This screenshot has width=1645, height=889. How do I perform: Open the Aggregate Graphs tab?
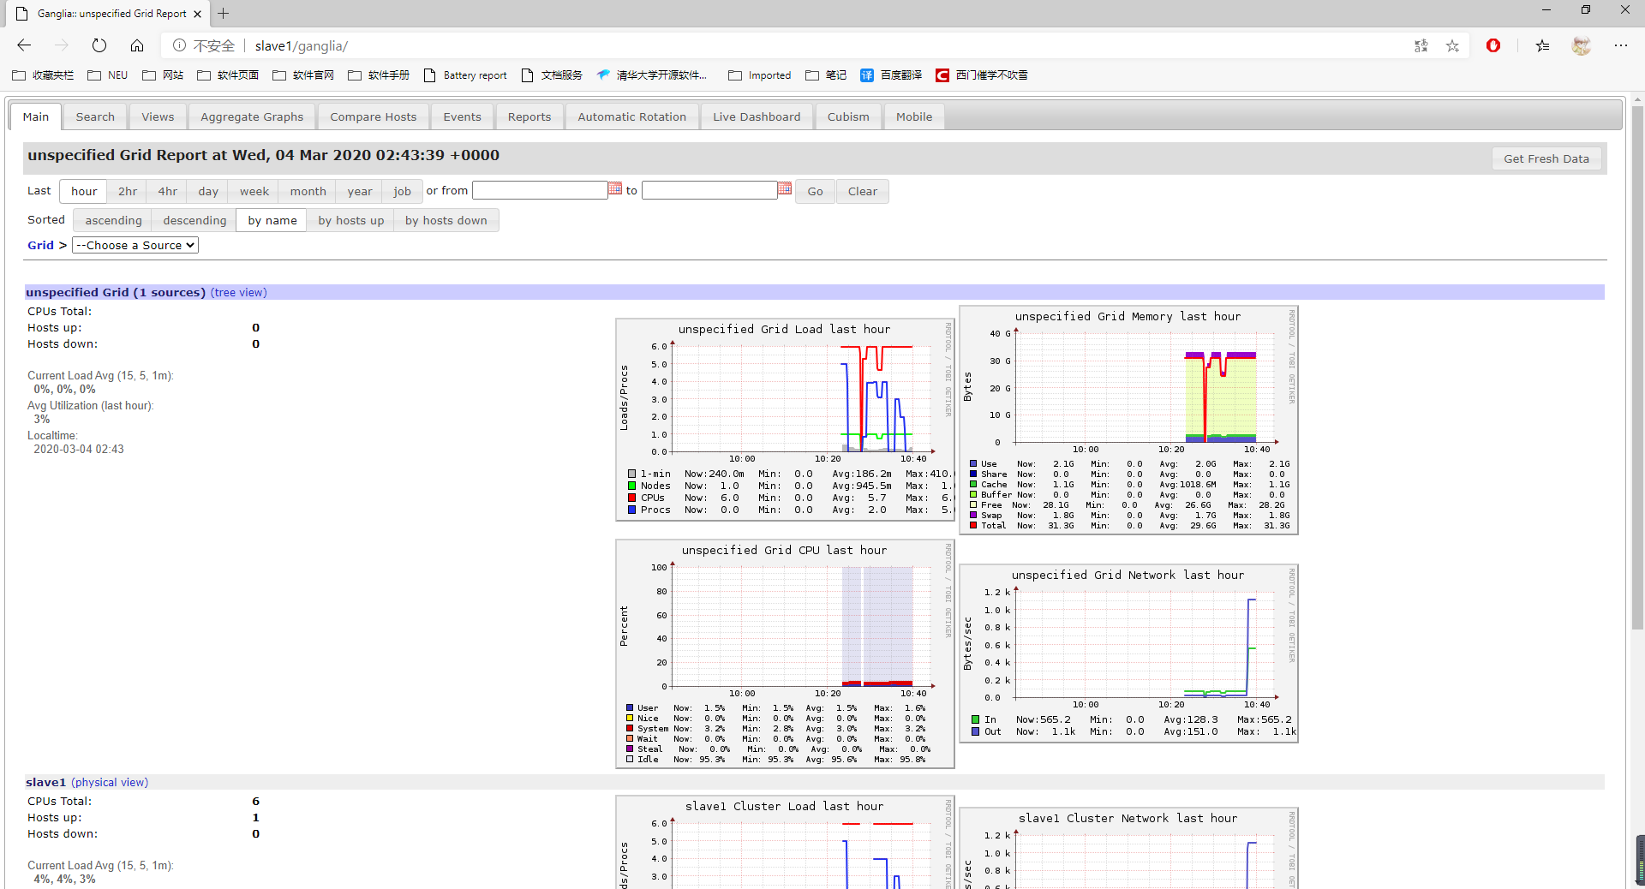(x=252, y=116)
